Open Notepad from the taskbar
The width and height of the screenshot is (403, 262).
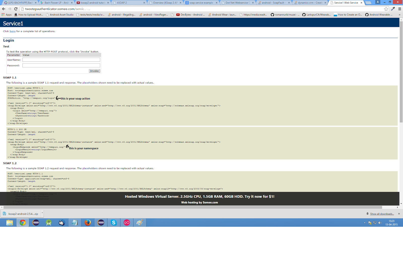tap(75, 222)
